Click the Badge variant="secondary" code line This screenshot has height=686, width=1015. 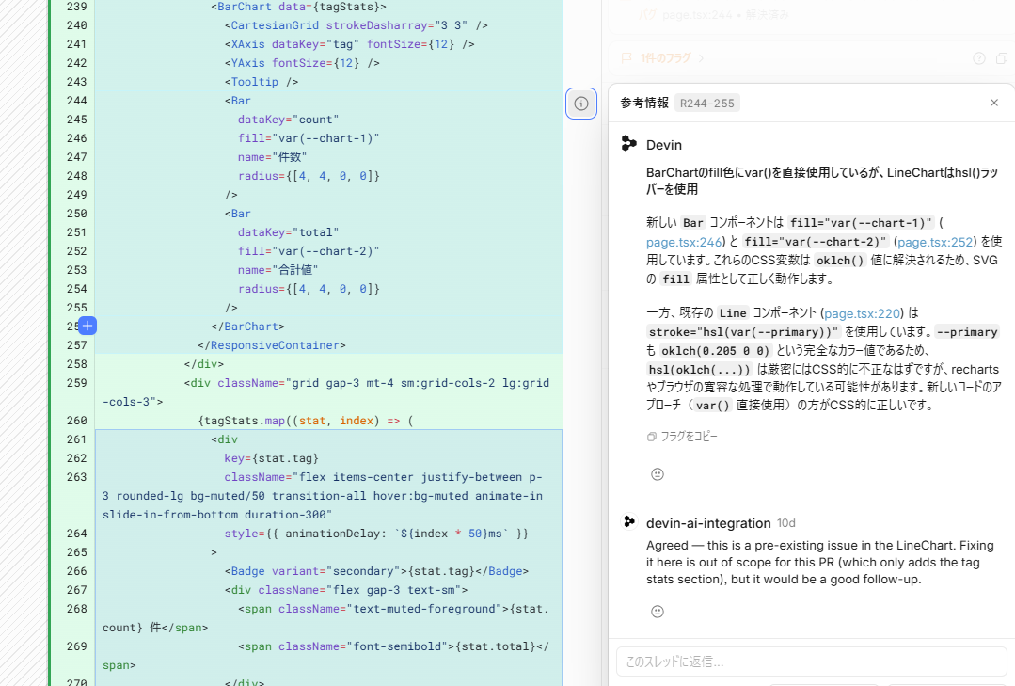pyautogui.click(x=376, y=570)
